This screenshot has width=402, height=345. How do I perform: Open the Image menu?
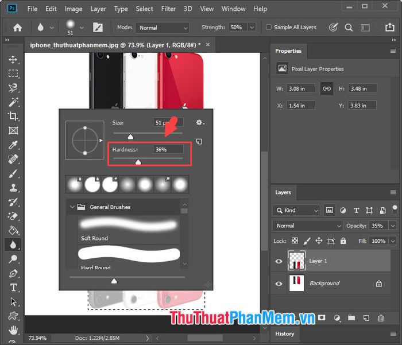74,9
